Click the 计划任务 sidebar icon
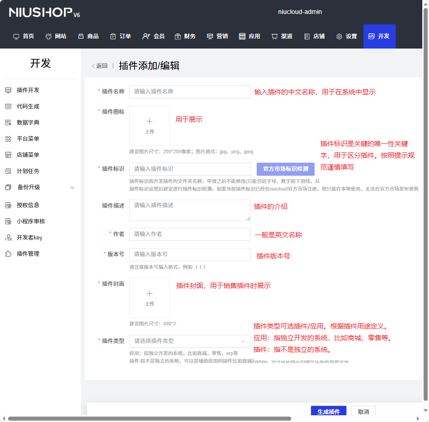Viewport: 429px width, 422px height. [8, 171]
